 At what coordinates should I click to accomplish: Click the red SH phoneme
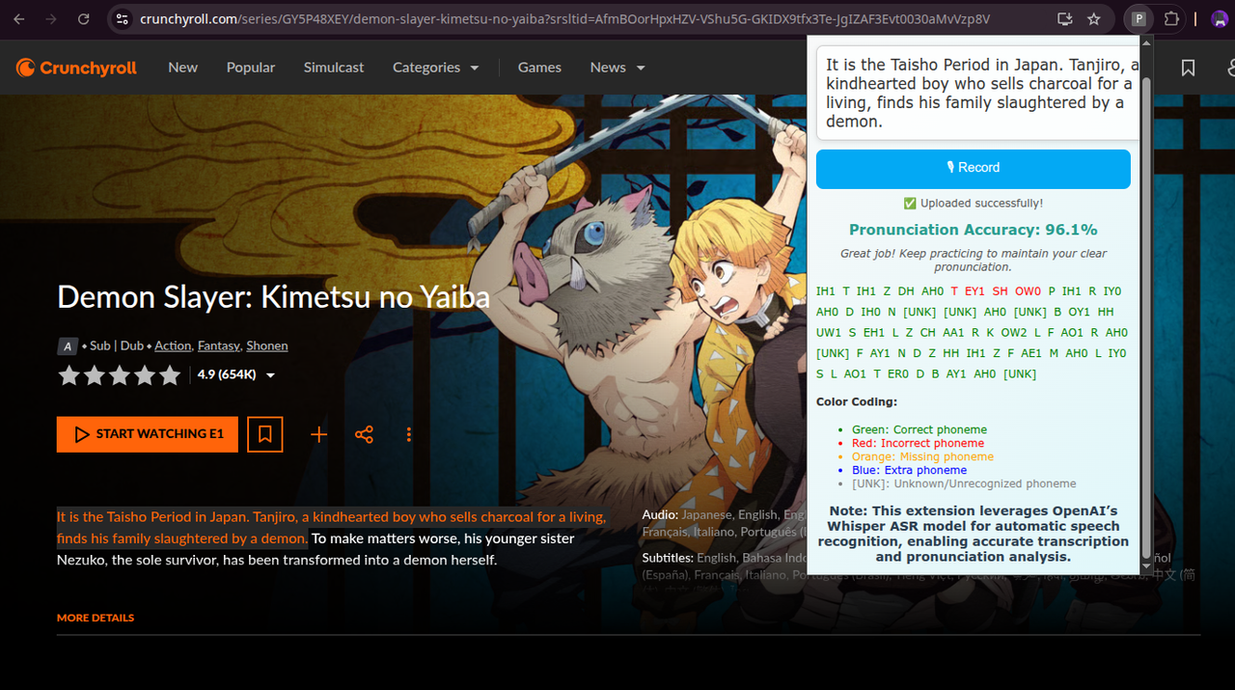[1000, 291]
